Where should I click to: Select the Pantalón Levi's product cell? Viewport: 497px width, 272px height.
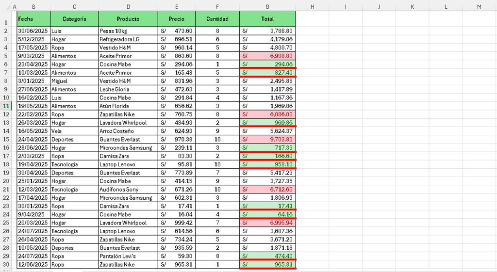click(x=128, y=256)
